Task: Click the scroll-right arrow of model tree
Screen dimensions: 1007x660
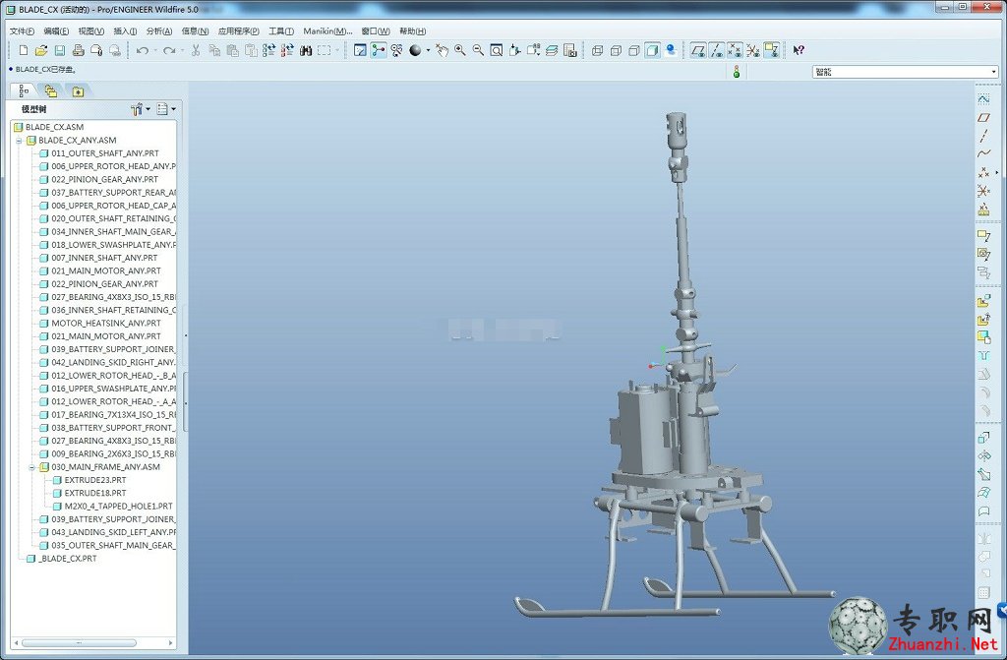Action: point(170,642)
